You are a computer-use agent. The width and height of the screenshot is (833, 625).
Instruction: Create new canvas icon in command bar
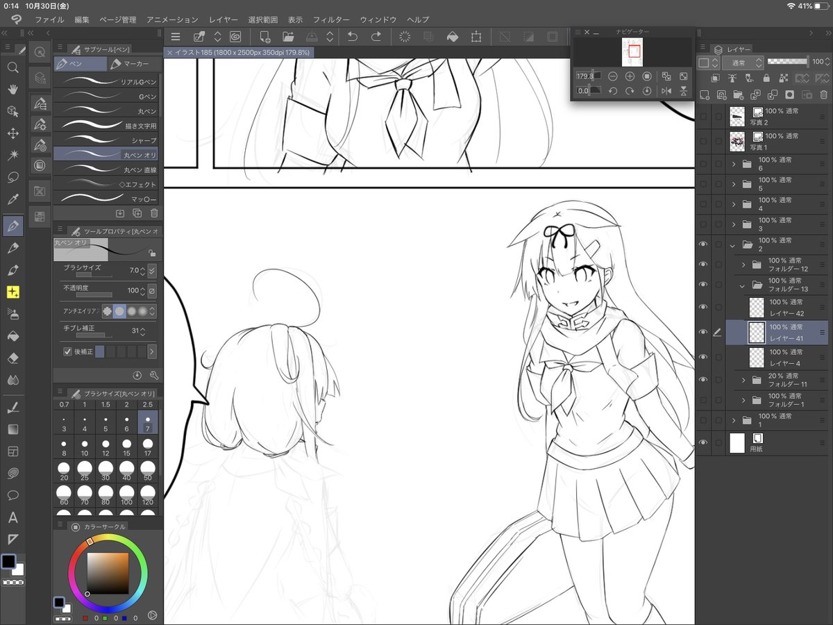tap(264, 37)
